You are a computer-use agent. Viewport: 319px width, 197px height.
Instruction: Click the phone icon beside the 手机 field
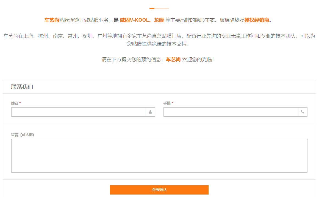tap(303, 112)
